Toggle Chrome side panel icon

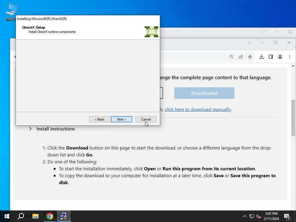271,57
